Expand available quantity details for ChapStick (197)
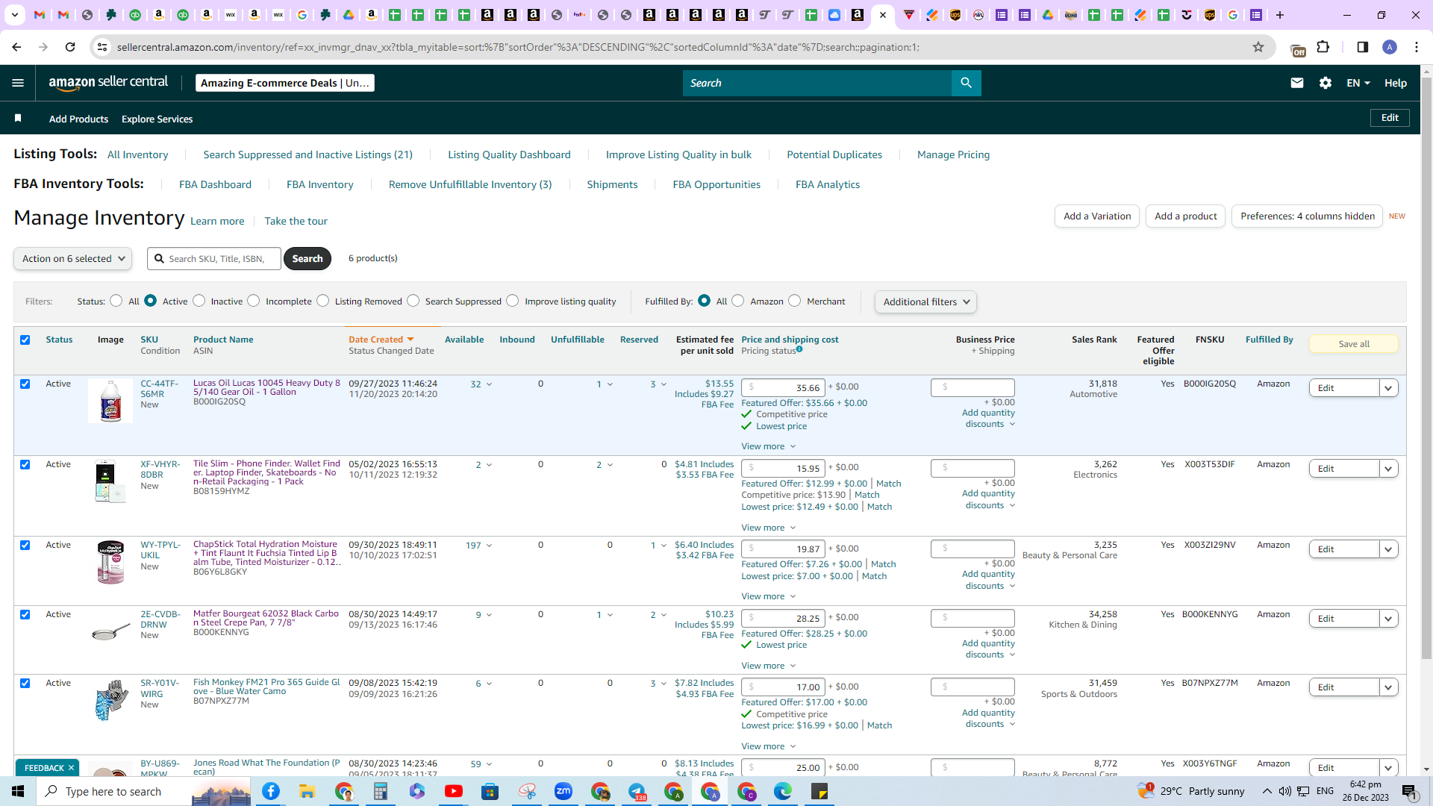The height and width of the screenshot is (806, 1433). pos(479,546)
